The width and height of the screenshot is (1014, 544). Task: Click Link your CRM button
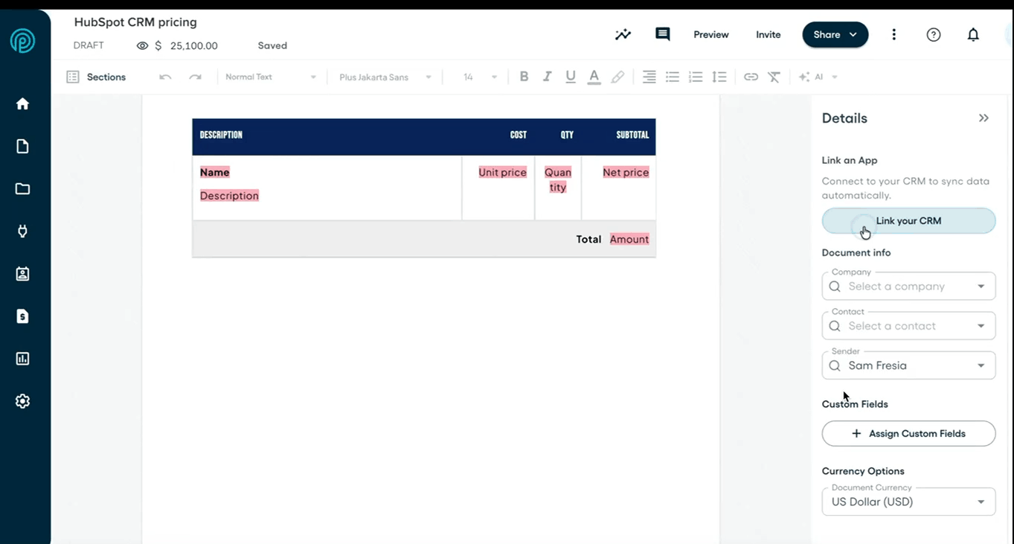tap(908, 221)
